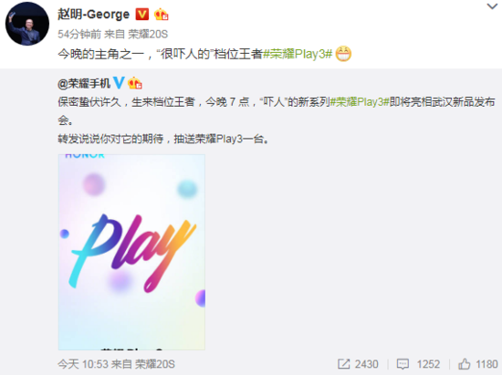Click the crown badge beside 荣耀手机
Viewport: 502px width, 375px height.
[x=135, y=83]
